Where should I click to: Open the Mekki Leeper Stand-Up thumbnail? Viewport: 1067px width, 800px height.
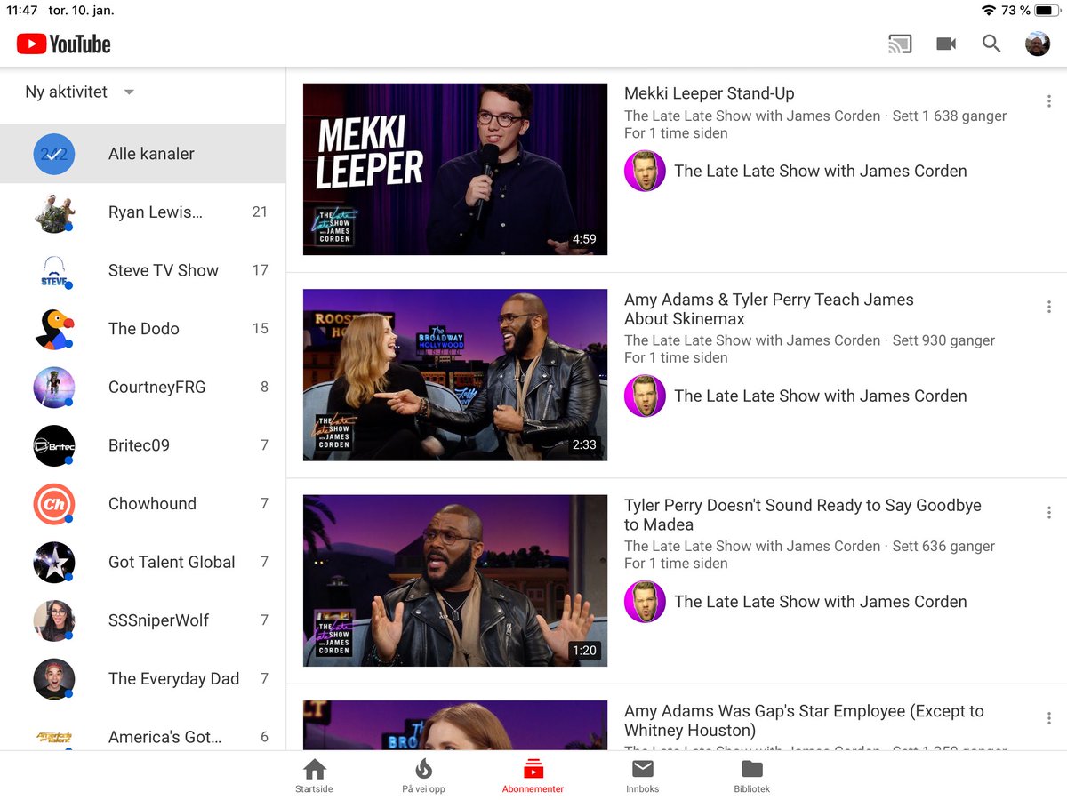(455, 169)
